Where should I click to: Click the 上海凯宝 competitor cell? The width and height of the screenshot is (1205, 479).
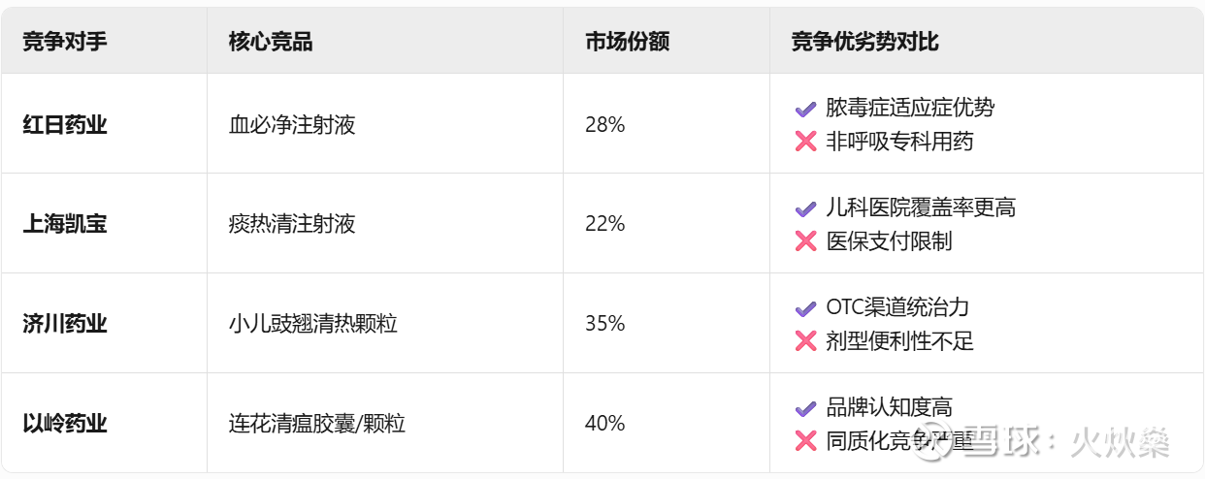point(65,224)
